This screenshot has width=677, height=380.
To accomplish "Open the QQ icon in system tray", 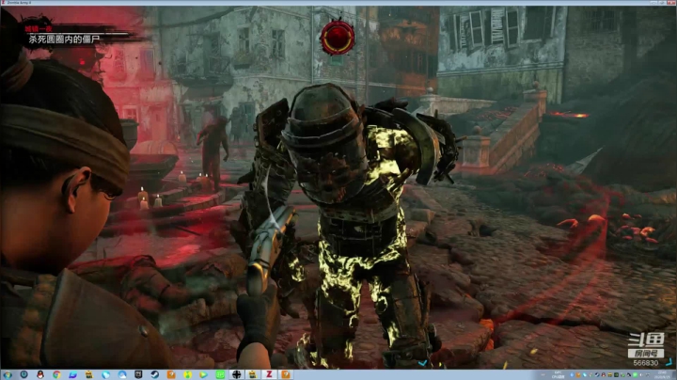I will (x=604, y=374).
